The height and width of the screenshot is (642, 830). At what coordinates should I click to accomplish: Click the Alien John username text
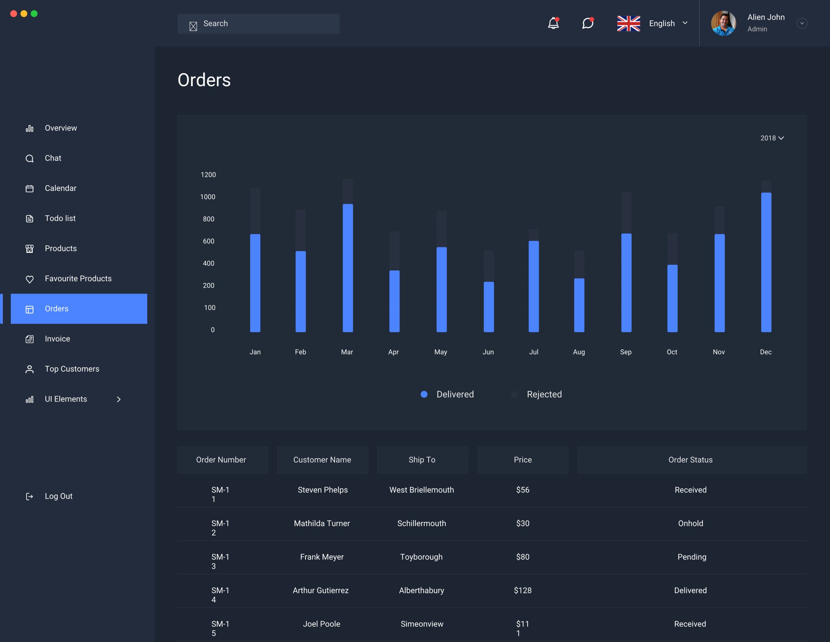tap(766, 17)
